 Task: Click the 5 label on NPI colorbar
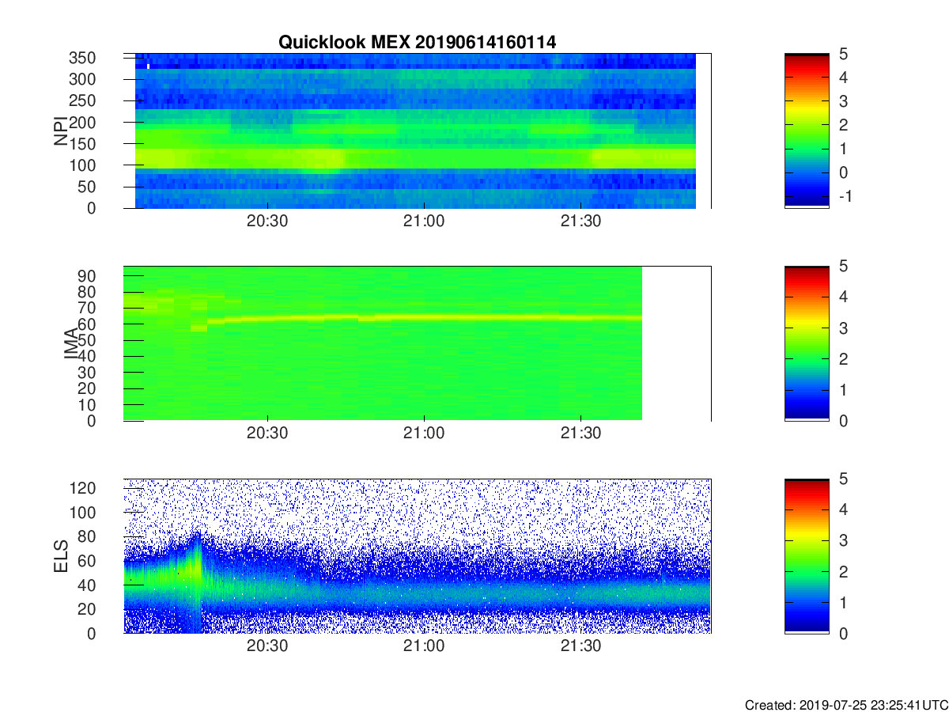tap(842, 55)
